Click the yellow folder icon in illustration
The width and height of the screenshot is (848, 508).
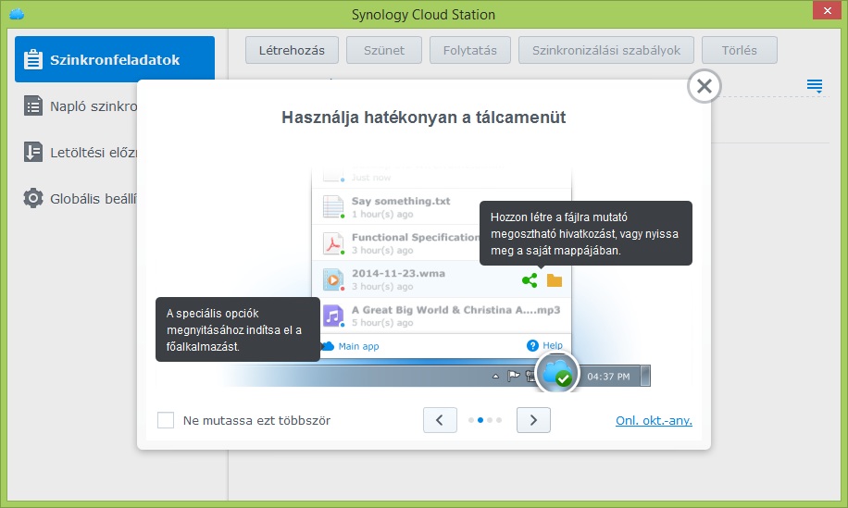555,280
